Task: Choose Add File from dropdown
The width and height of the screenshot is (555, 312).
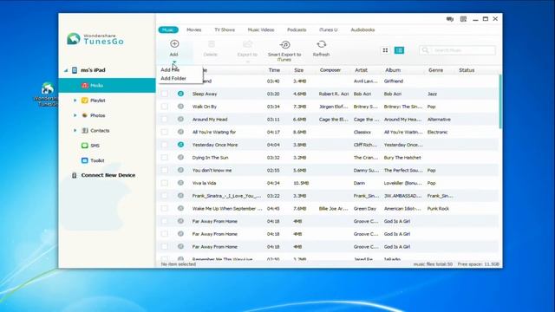Action: (170, 70)
